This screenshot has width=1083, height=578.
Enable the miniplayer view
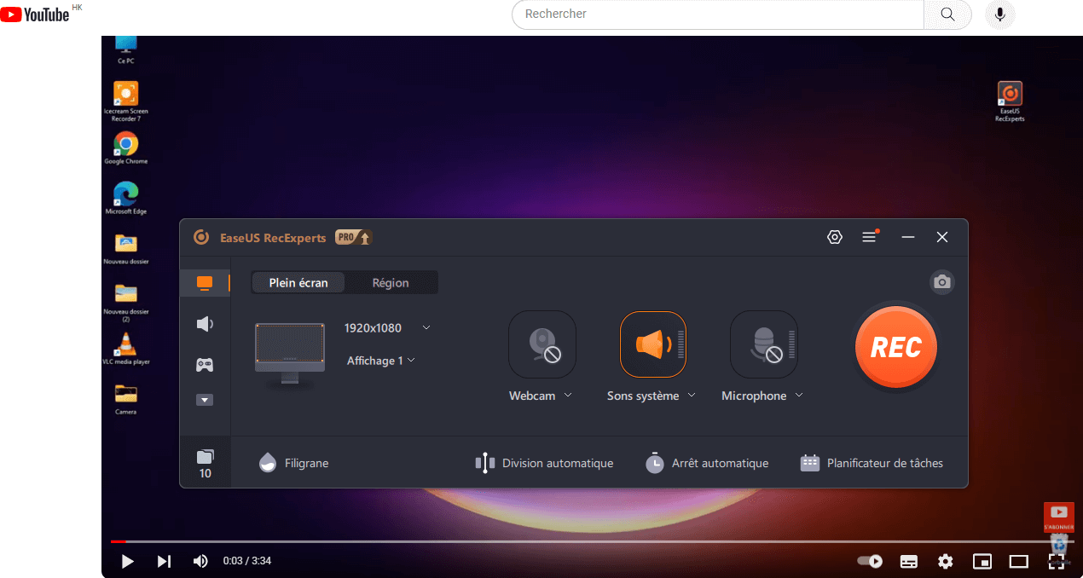pyautogui.click(x=982, y=561)
